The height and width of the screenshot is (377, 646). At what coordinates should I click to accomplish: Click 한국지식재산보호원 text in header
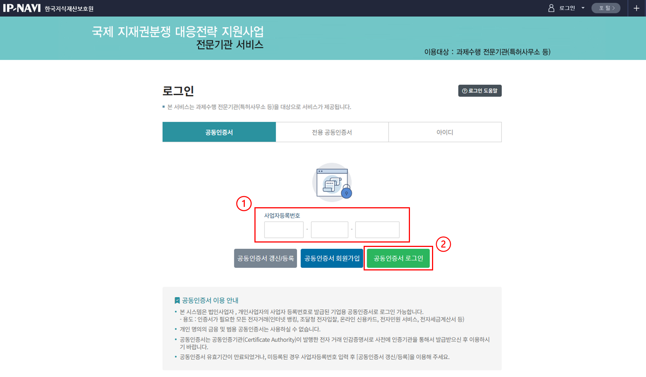69,9
